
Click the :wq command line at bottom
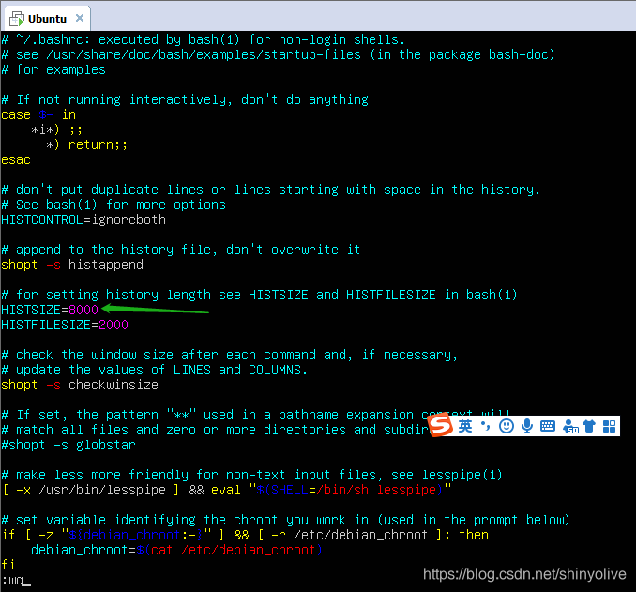click(16, 581)
